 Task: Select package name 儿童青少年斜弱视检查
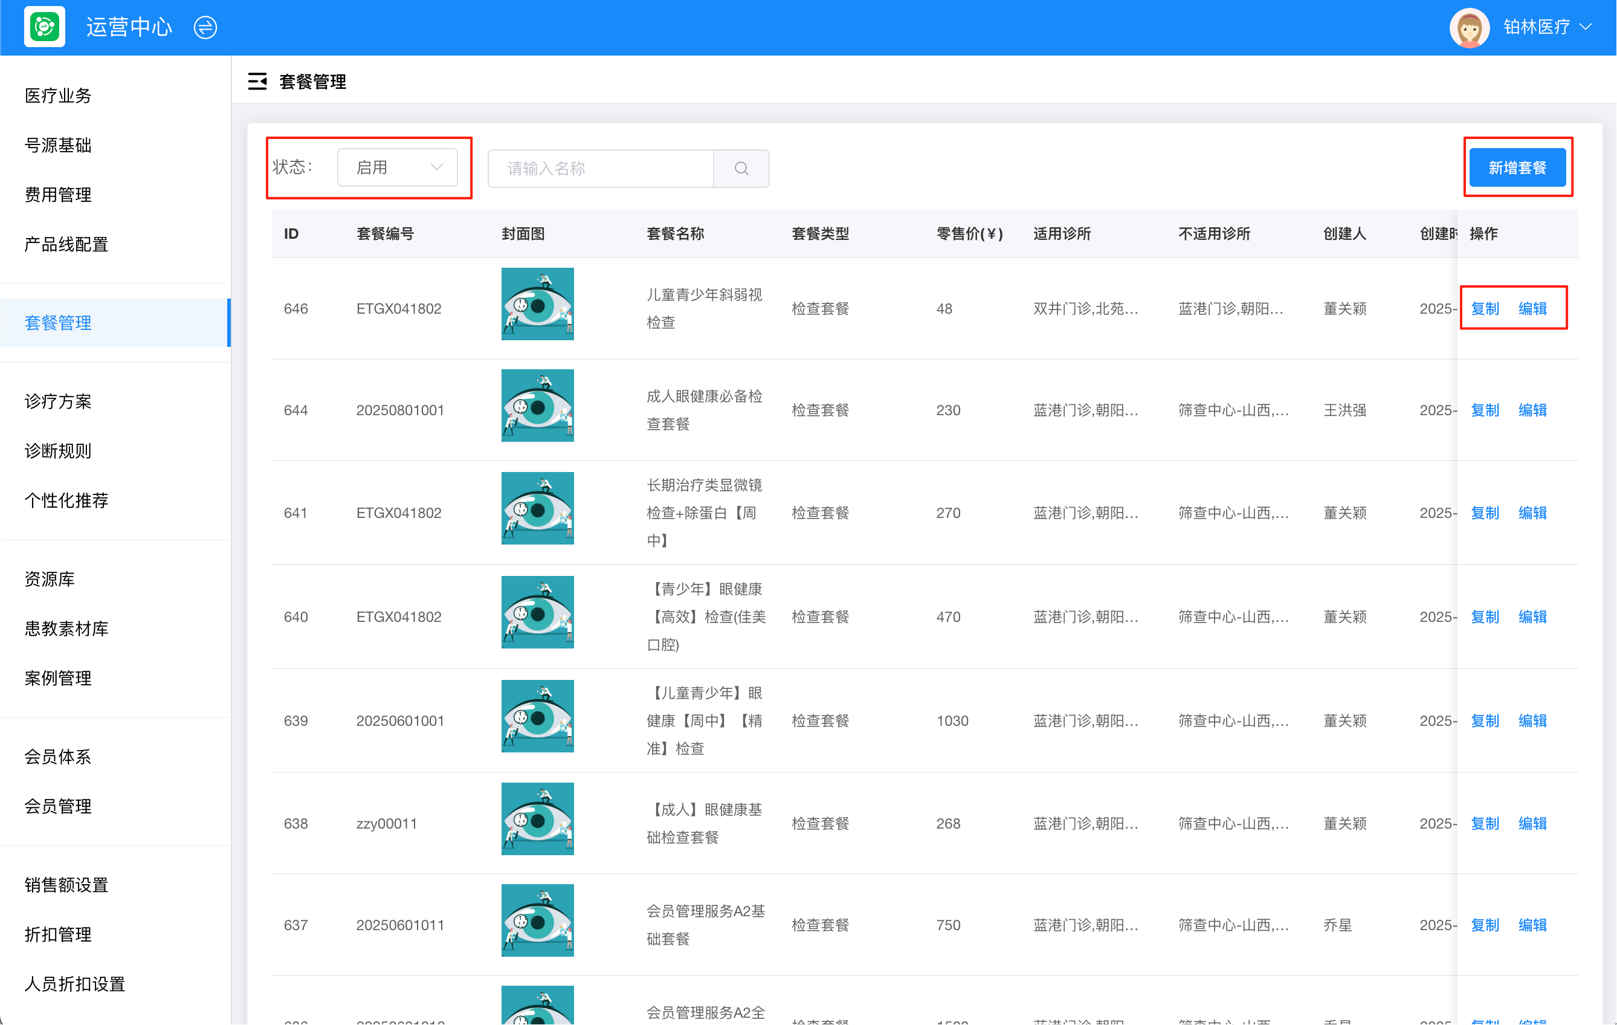[705, 308]
